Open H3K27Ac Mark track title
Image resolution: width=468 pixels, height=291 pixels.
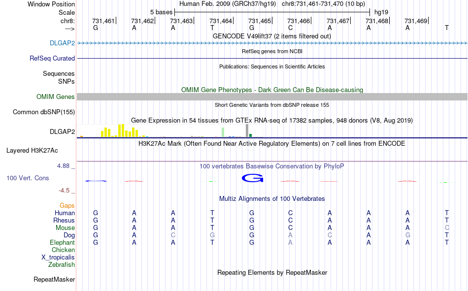tap(272, 144)
